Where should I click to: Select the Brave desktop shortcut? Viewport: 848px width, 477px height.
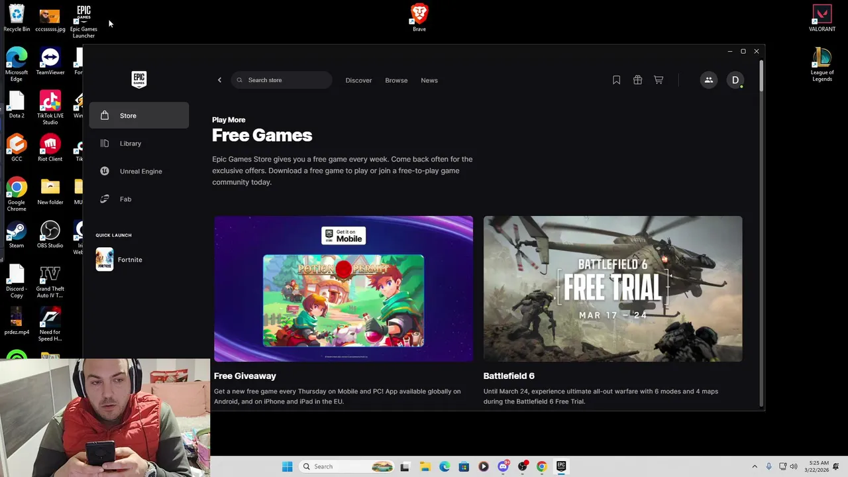419,17
